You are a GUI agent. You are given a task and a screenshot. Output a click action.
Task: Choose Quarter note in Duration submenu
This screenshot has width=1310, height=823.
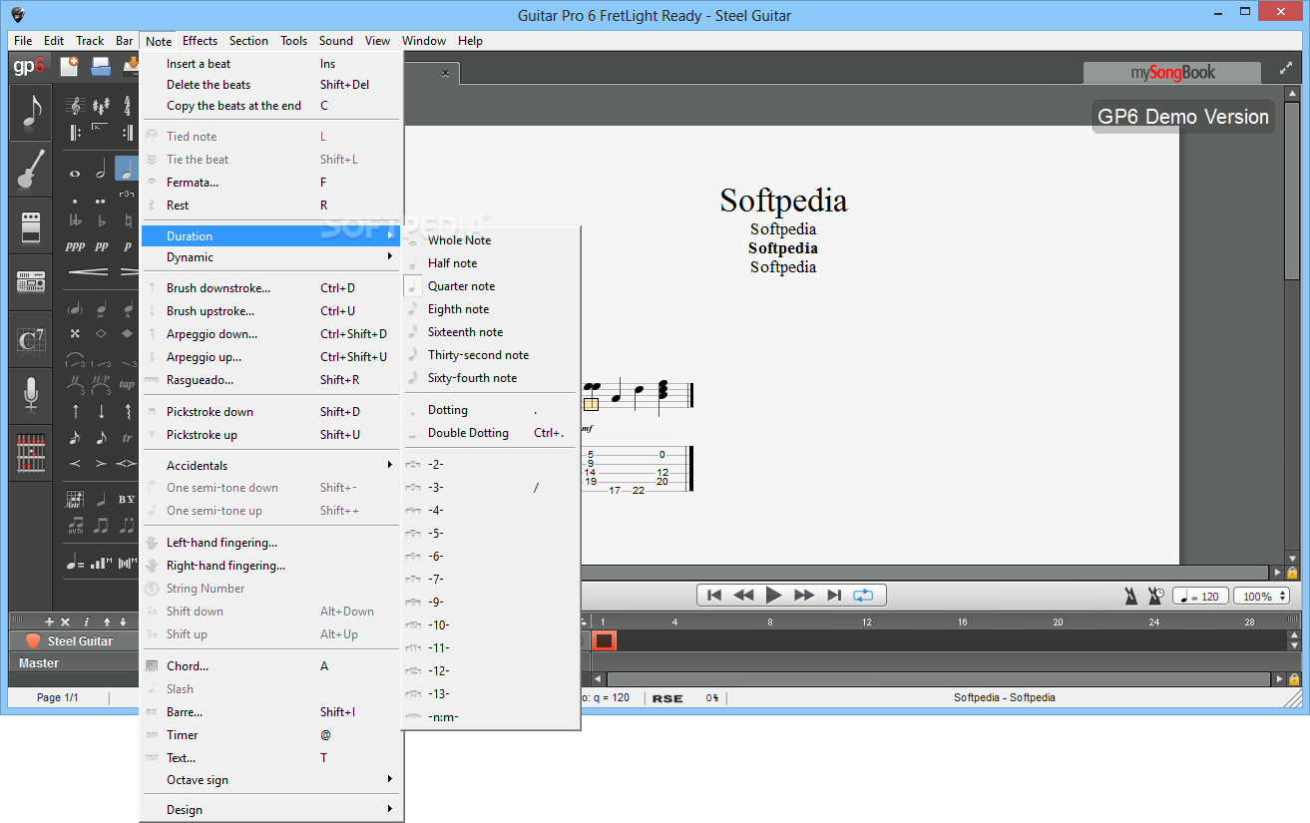(x=491, y=286)
